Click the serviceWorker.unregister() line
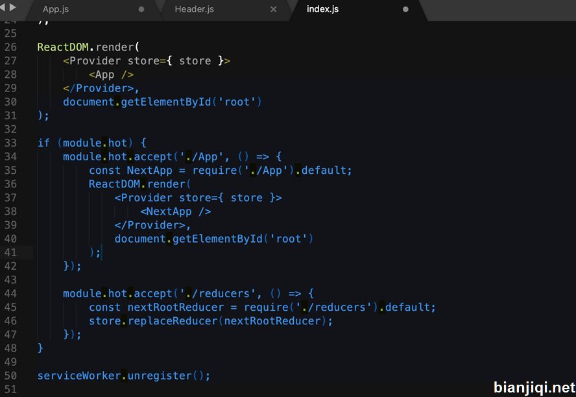The height and width of the screenshot is (397, 576). coord(124,376)
